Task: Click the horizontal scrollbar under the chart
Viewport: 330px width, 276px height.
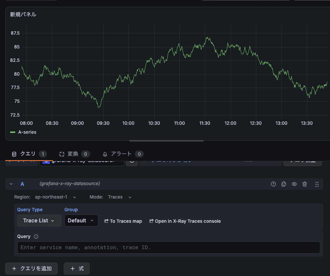Action: 166,141
